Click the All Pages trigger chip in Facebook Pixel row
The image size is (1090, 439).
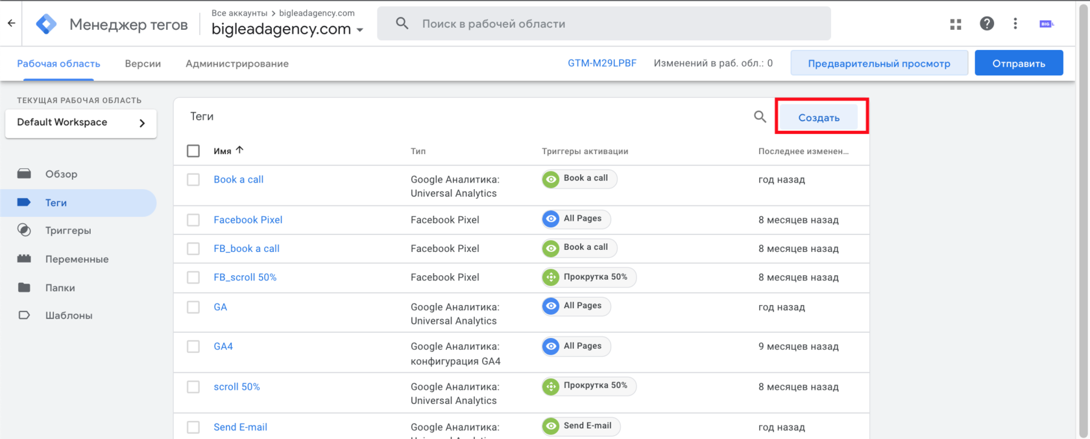pyautogui.click(x=576, y=219)
